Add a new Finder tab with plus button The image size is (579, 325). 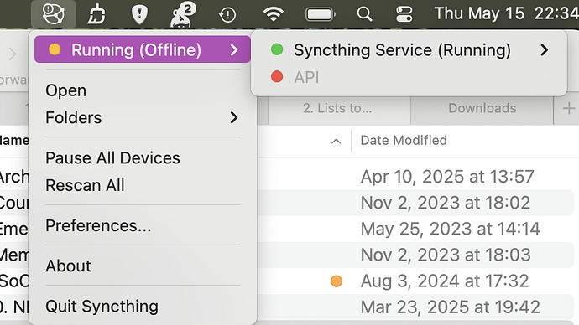(x=569, y=108)
